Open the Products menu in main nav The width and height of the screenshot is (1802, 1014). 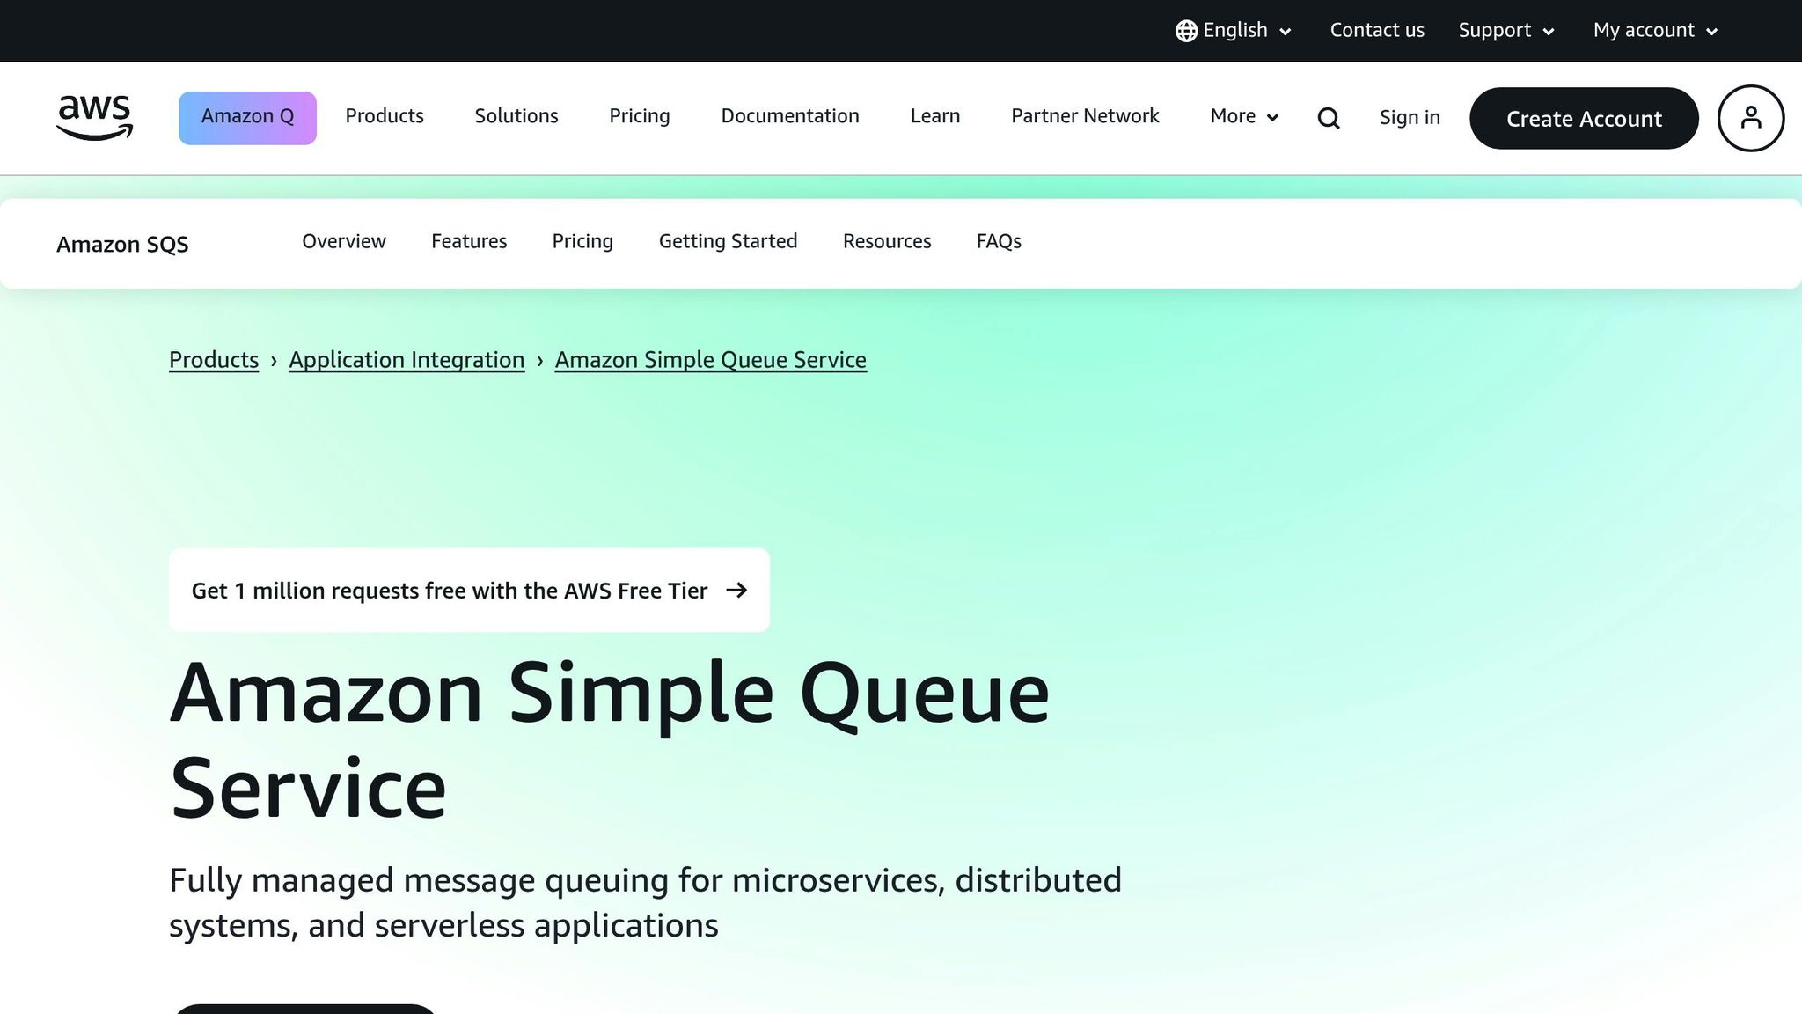point(385,116)
